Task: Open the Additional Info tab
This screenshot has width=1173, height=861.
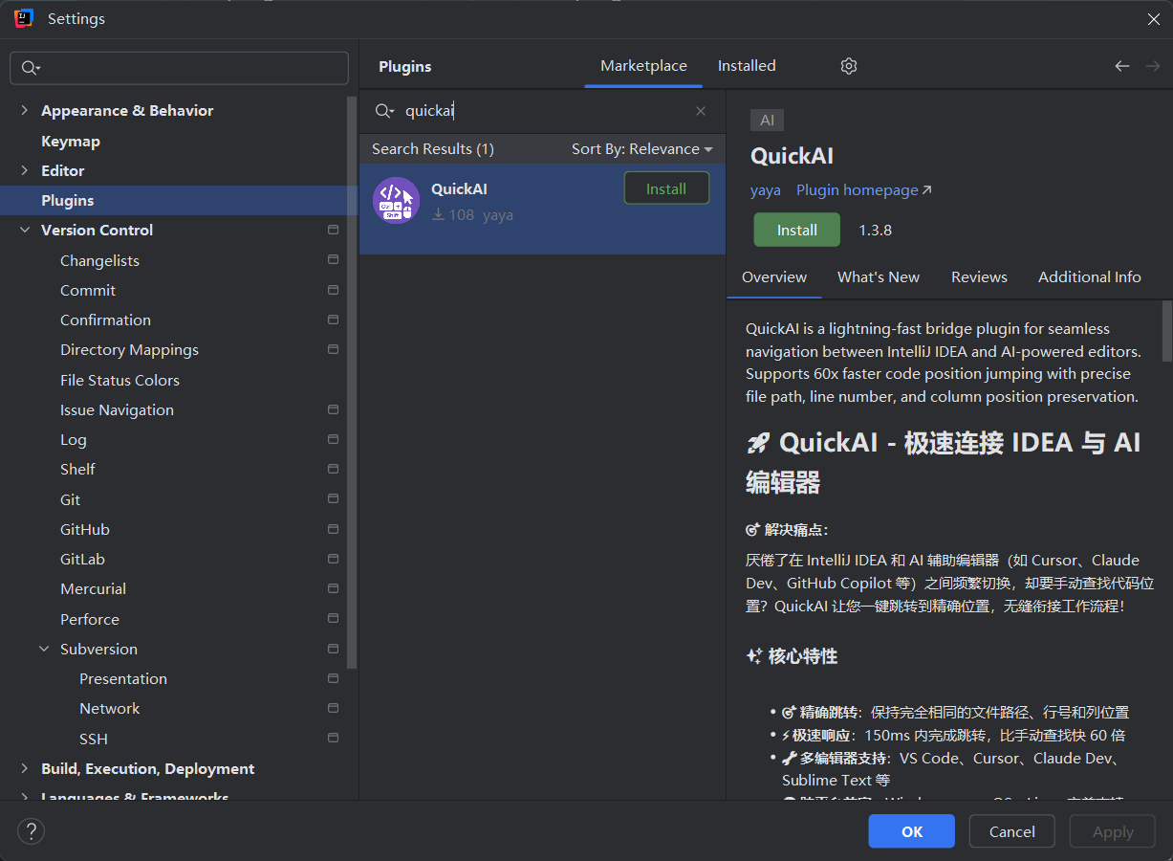Action: (1090, 276)
